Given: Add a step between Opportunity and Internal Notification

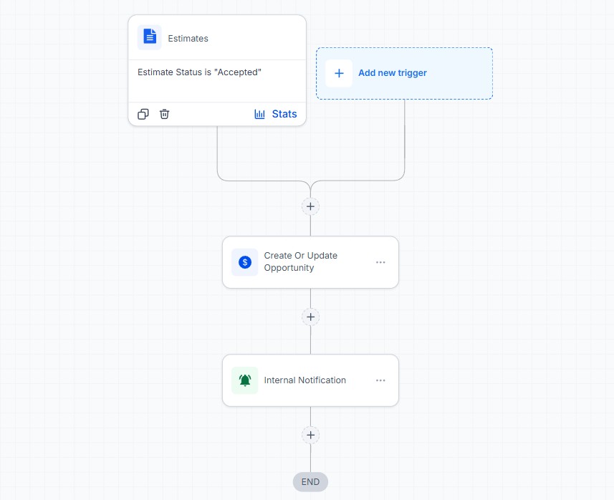Looking at the screenshot, I should point(310,317).
